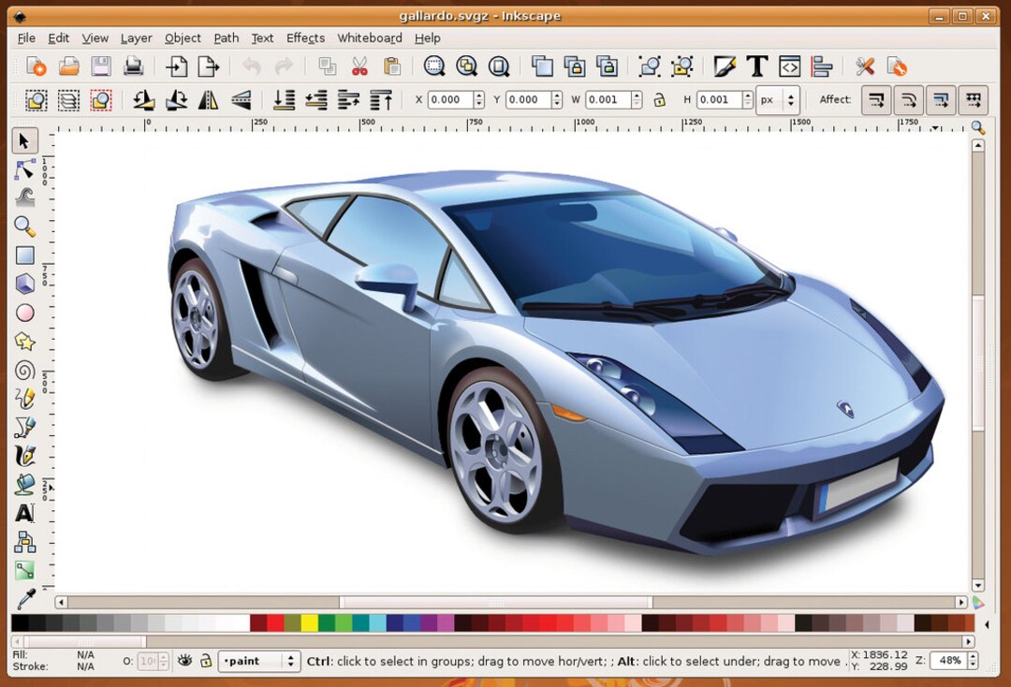The height and width of the screenshot is (687, 1011).
Task: Open the XML editor
Action: point(789,66)
